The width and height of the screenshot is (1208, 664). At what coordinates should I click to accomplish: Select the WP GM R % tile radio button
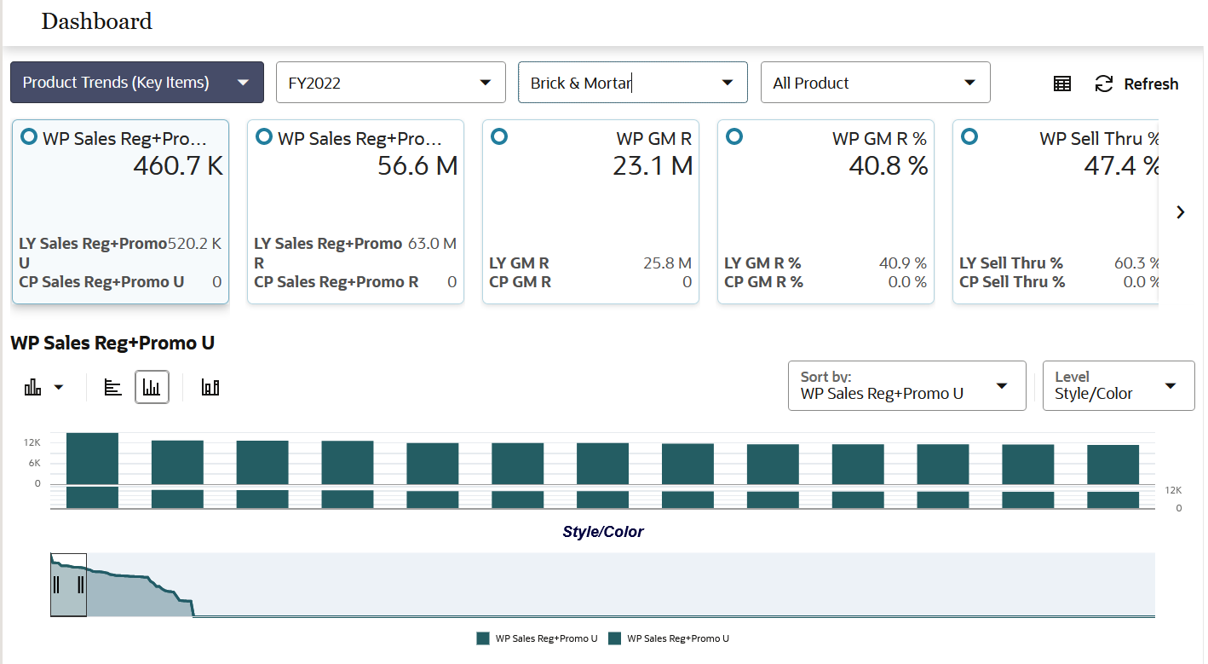(733, 136)
